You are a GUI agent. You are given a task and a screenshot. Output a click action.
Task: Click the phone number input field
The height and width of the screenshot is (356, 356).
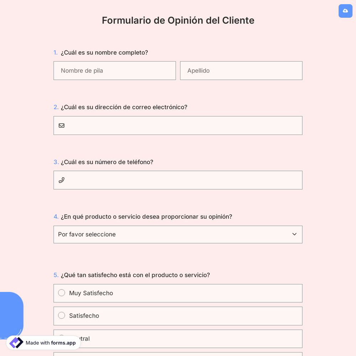[178, 180]
